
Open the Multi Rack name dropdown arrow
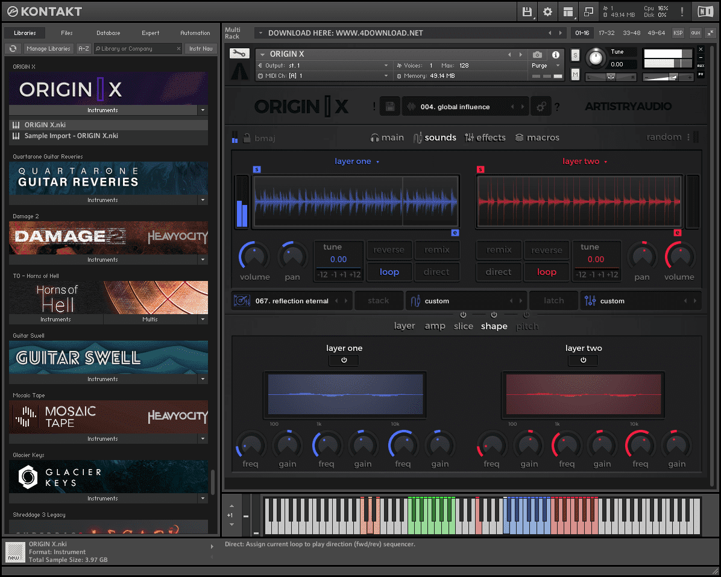coord(260,33)
